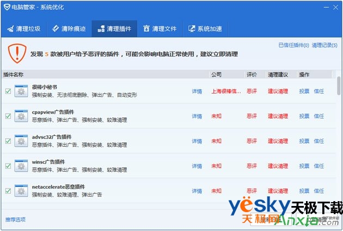Click 恶评 rating of 很棒小秘书

(252, 91)
